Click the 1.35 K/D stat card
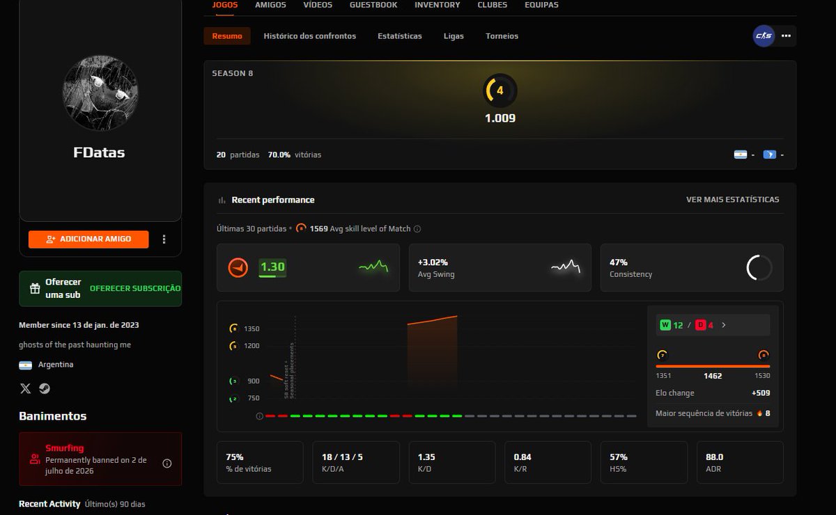This screenshot has height=515, width=836. point(452,462)
